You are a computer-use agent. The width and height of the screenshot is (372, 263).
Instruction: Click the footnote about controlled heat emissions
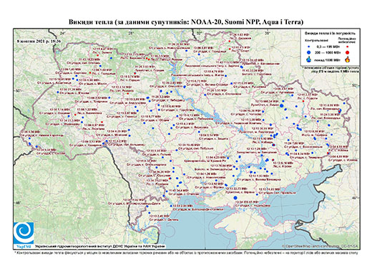tap(186, 253)
